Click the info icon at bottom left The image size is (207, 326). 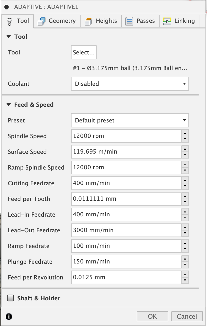9,317
